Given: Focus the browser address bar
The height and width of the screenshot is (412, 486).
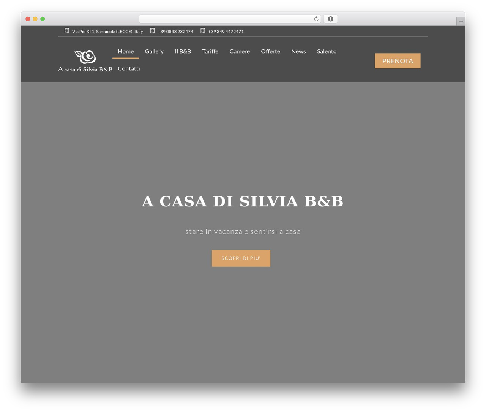Looking at the screenshot, I should click(230, 19).
